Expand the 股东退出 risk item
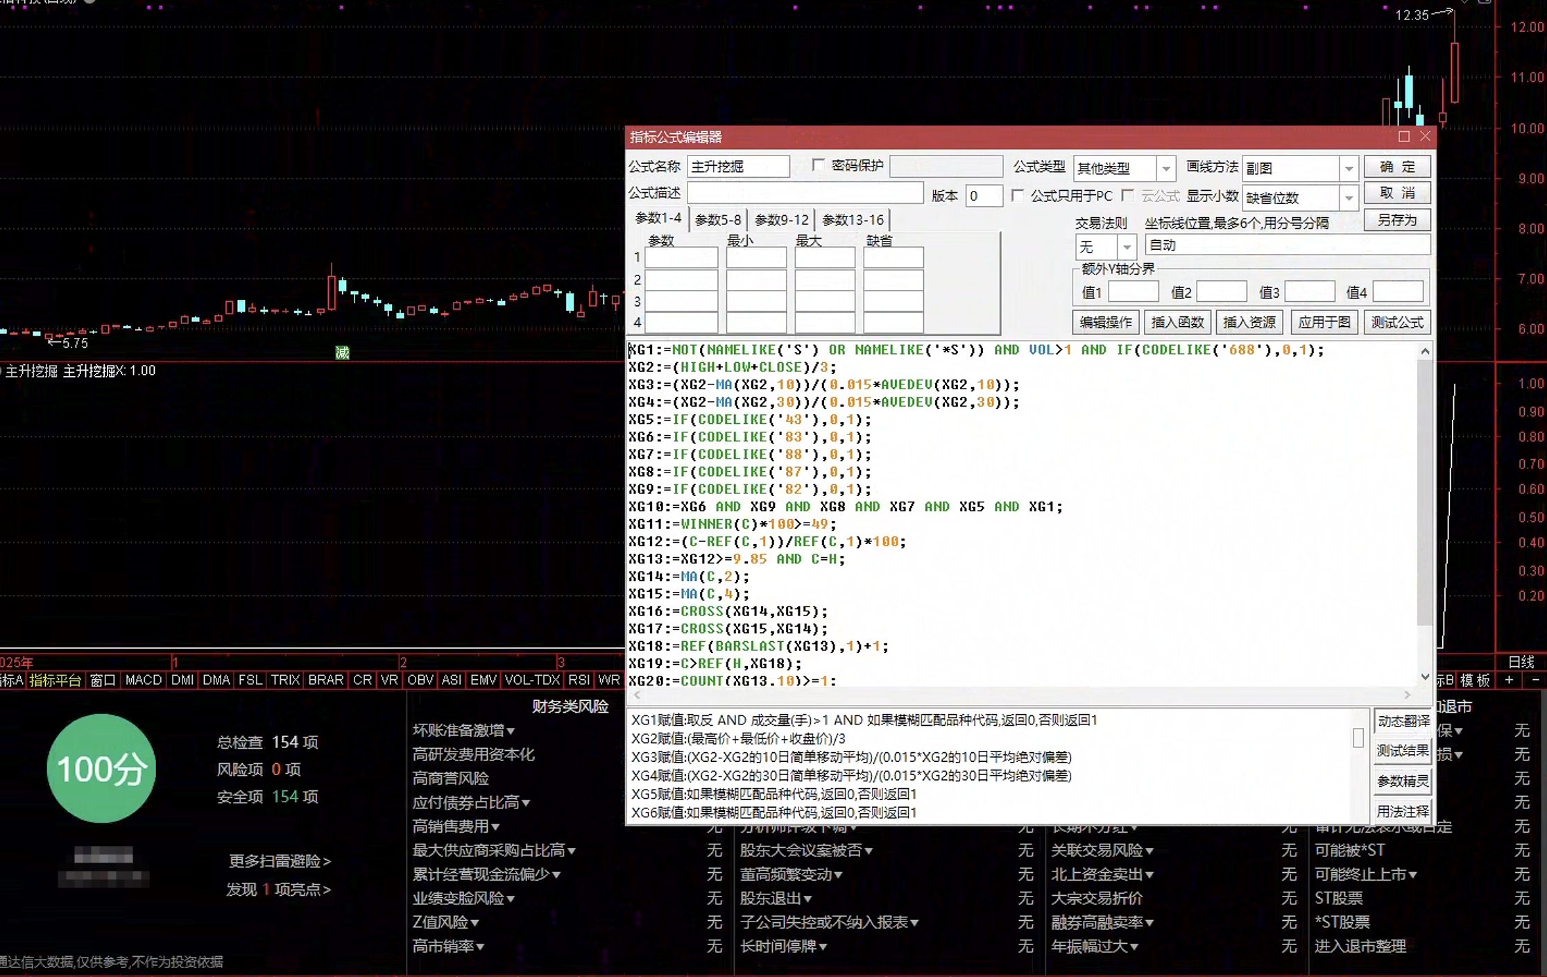 tap(807, 899)
